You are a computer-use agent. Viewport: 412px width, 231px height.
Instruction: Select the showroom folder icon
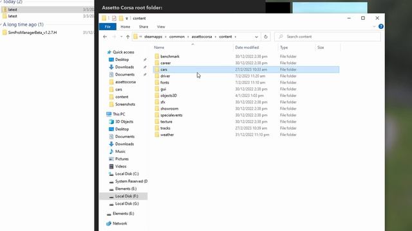157,108
